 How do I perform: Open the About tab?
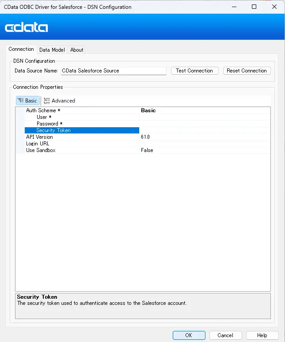(77, 50)
